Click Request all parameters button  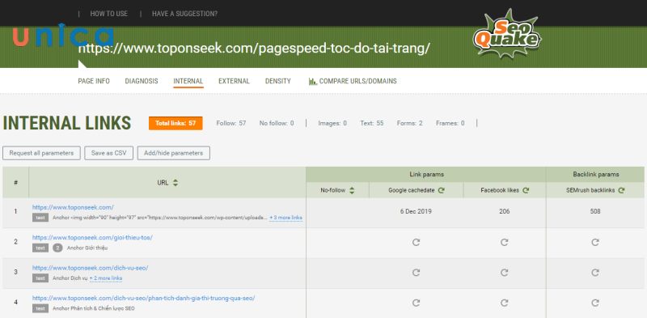[41, 153]
